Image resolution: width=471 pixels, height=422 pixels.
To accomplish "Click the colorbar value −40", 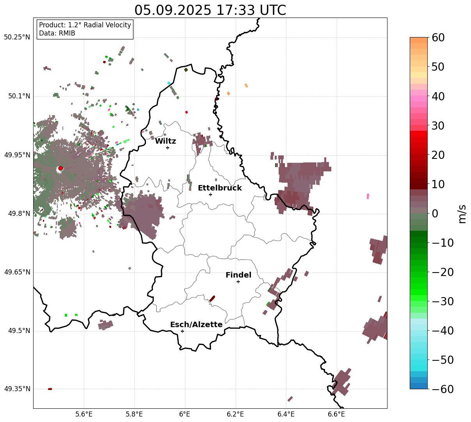I will tap(443, 330).
